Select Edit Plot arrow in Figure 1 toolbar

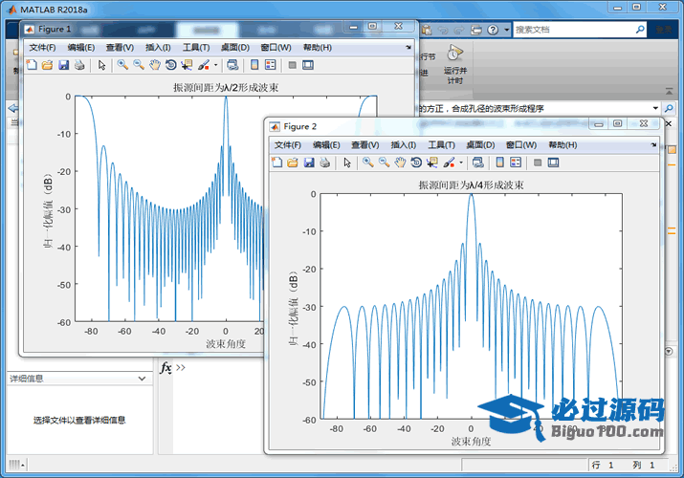[x=102, y=65]
